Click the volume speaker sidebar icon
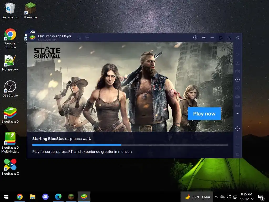 click(237, 54)
